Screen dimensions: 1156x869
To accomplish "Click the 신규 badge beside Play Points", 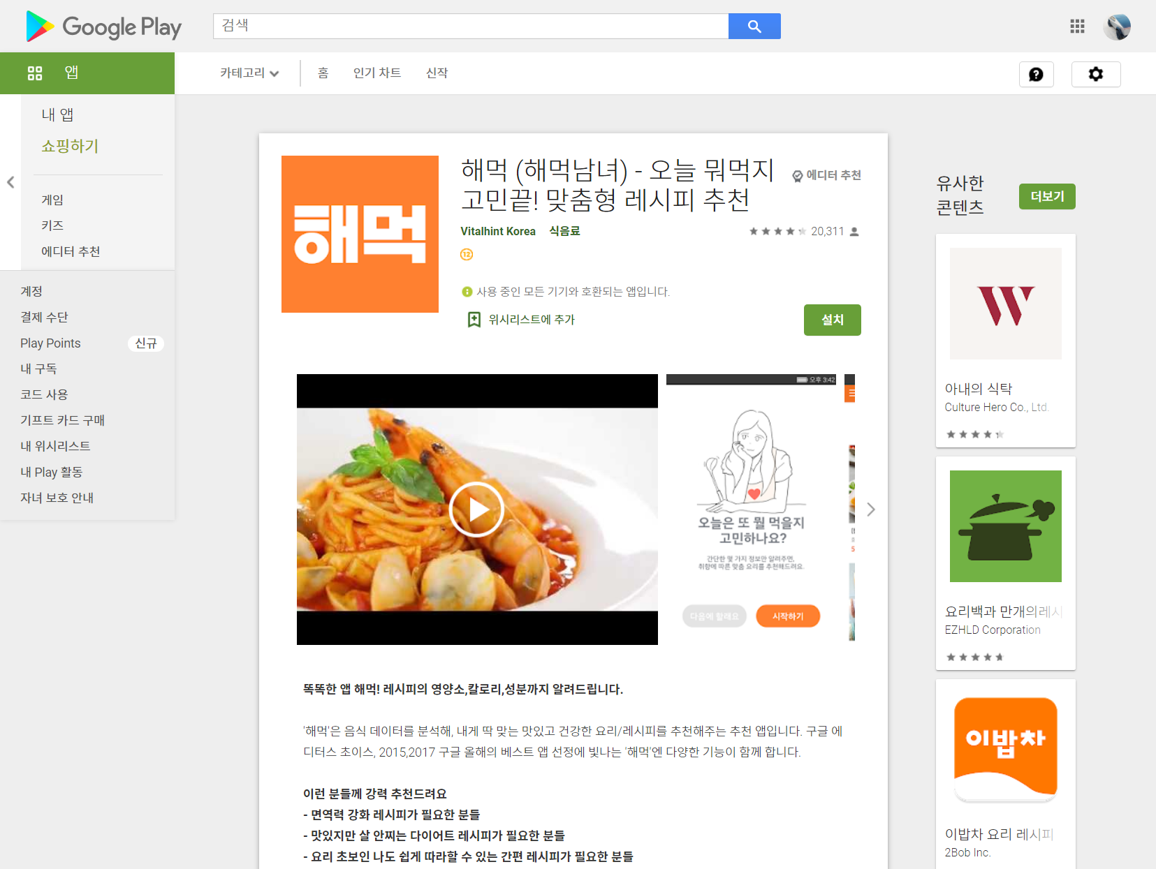I will point(146,343).
